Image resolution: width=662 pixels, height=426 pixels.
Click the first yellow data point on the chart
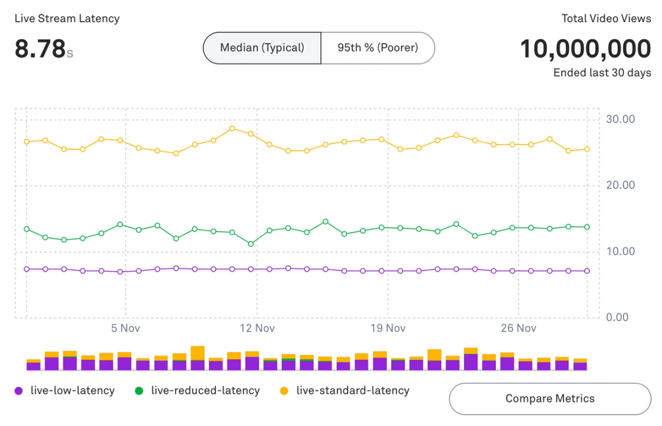pos(26,142)
